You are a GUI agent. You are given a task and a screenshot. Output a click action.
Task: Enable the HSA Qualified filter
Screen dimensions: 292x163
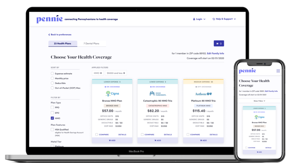click(x=52, y=129)
